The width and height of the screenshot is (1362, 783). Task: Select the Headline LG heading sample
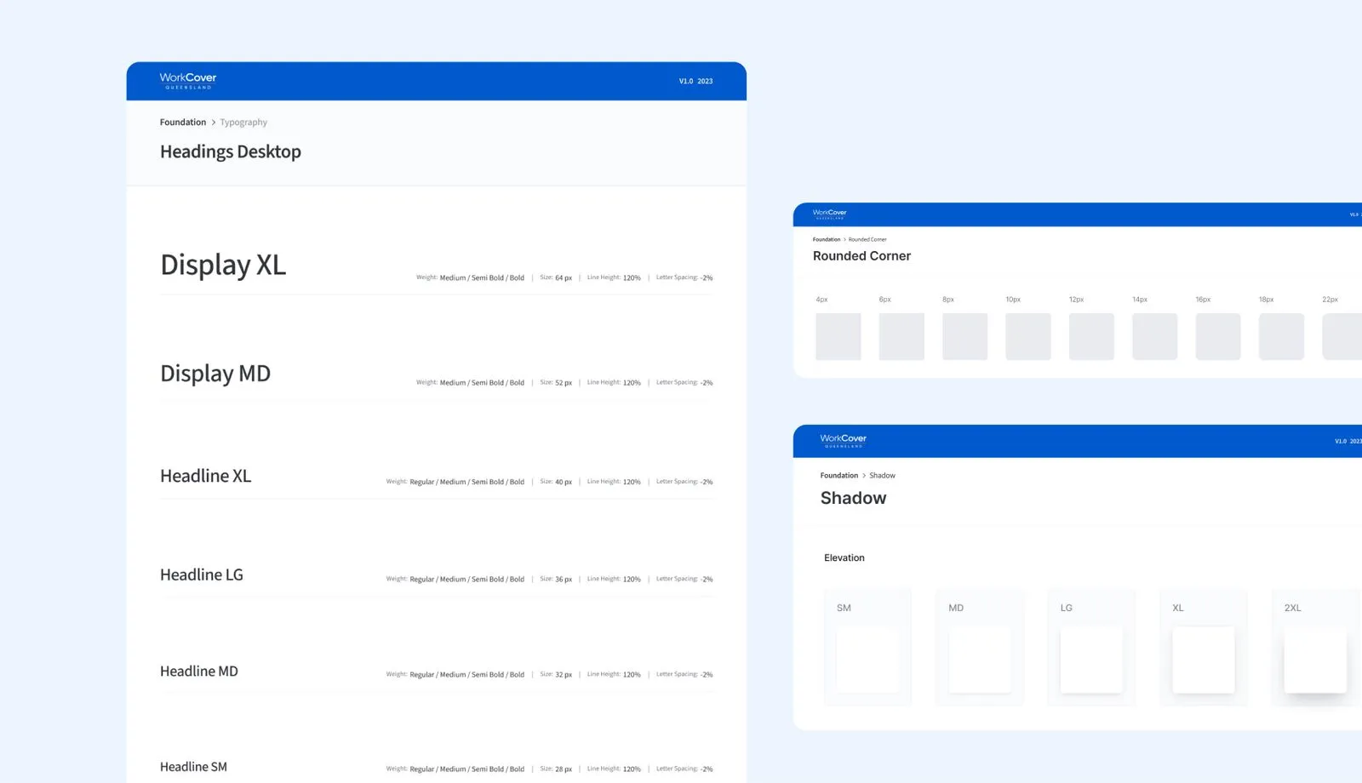[202, 574]
